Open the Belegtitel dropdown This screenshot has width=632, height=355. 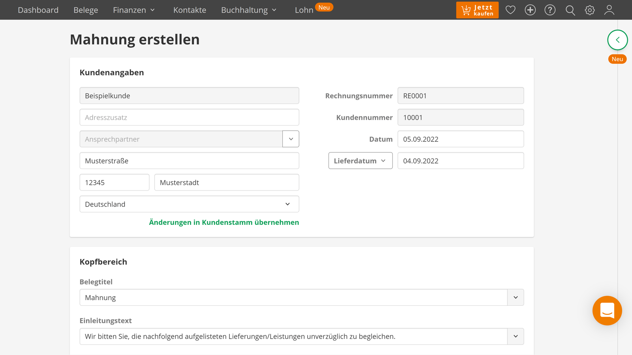point(515,297)
